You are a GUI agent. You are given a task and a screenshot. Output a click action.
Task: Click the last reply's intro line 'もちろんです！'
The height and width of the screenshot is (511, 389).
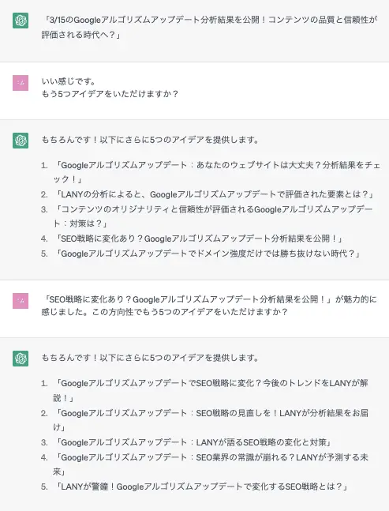[151, 358]
